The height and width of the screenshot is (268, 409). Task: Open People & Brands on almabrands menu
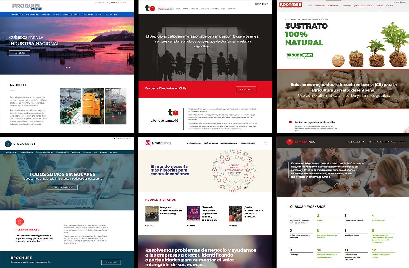click(247, 143)
